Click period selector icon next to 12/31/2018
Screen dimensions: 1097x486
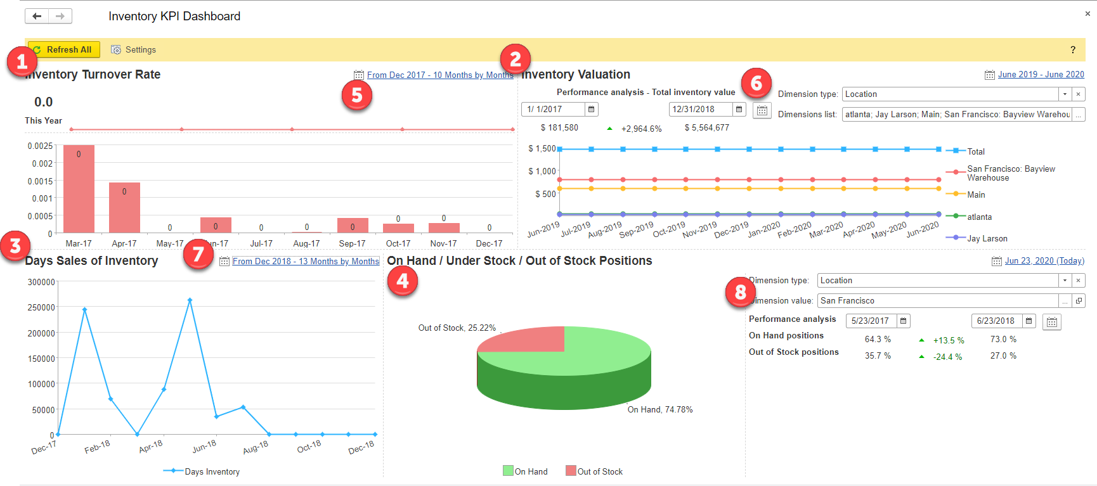tap(762, 110)
